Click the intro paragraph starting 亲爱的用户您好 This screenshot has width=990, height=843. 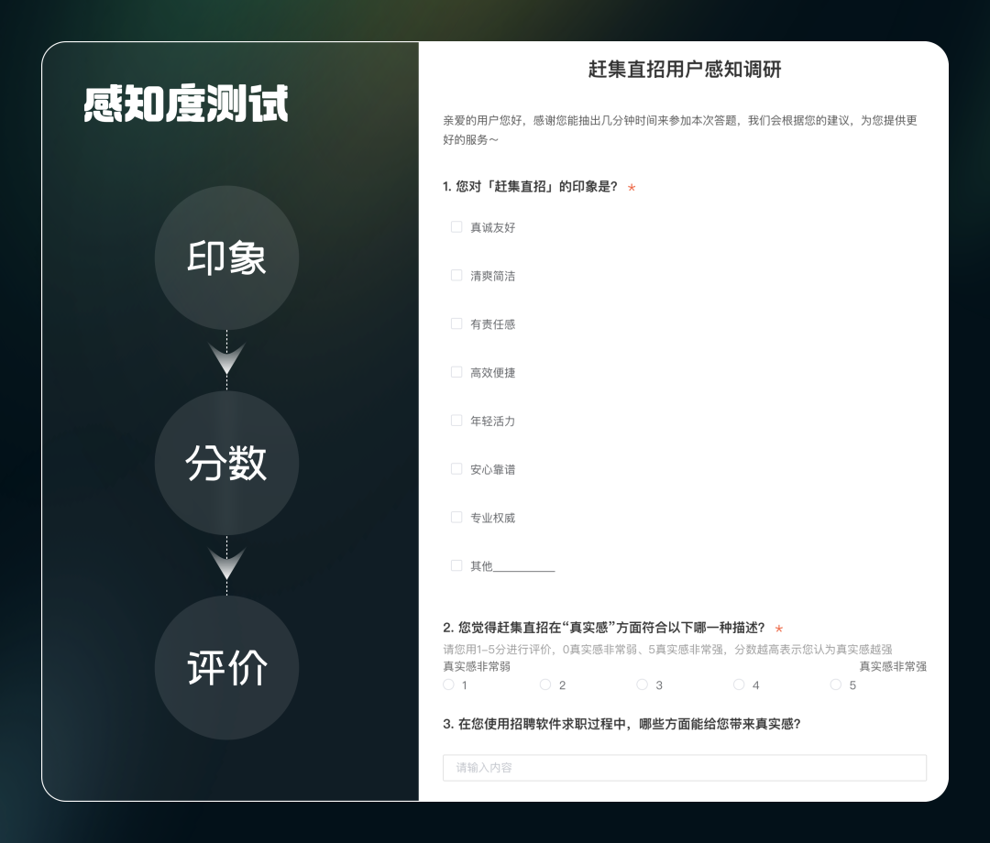pos(680,130)
